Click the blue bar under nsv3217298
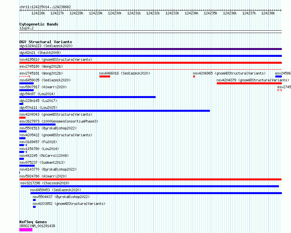 coord(149,186)
